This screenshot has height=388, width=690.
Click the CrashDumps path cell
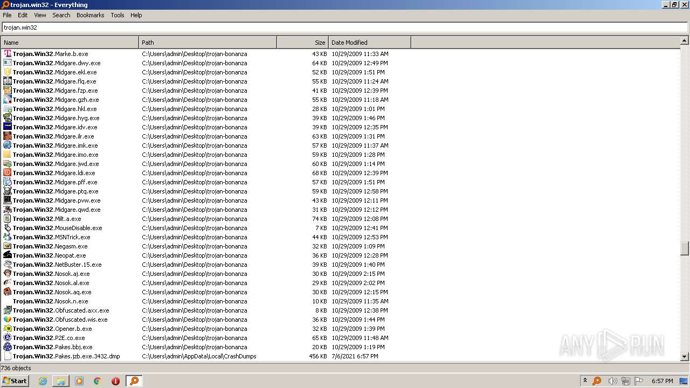[x=199, y=356]
